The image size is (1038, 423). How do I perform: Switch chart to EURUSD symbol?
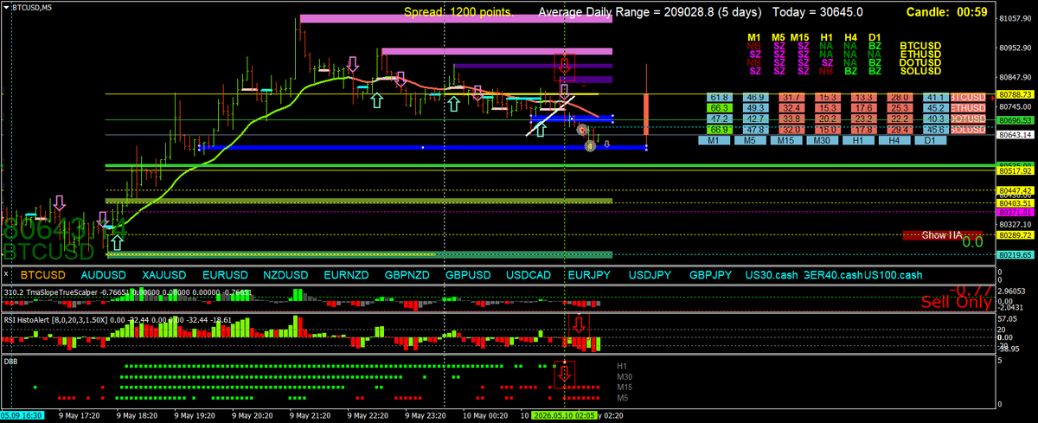[225, 274]
